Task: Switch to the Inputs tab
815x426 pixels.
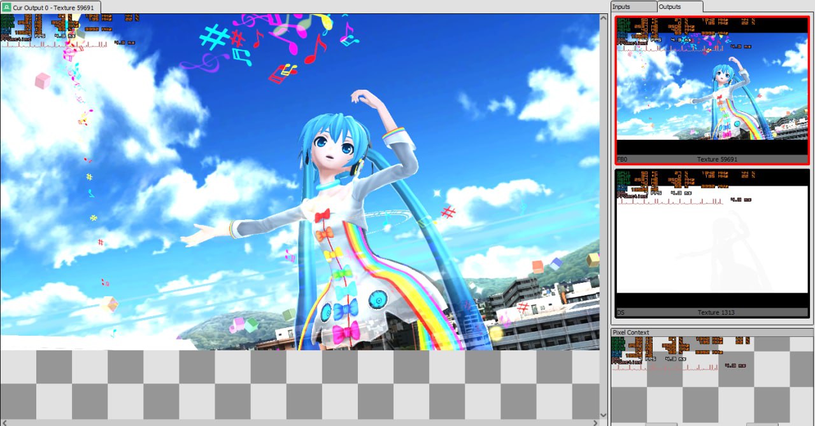Action: [633, 6]
